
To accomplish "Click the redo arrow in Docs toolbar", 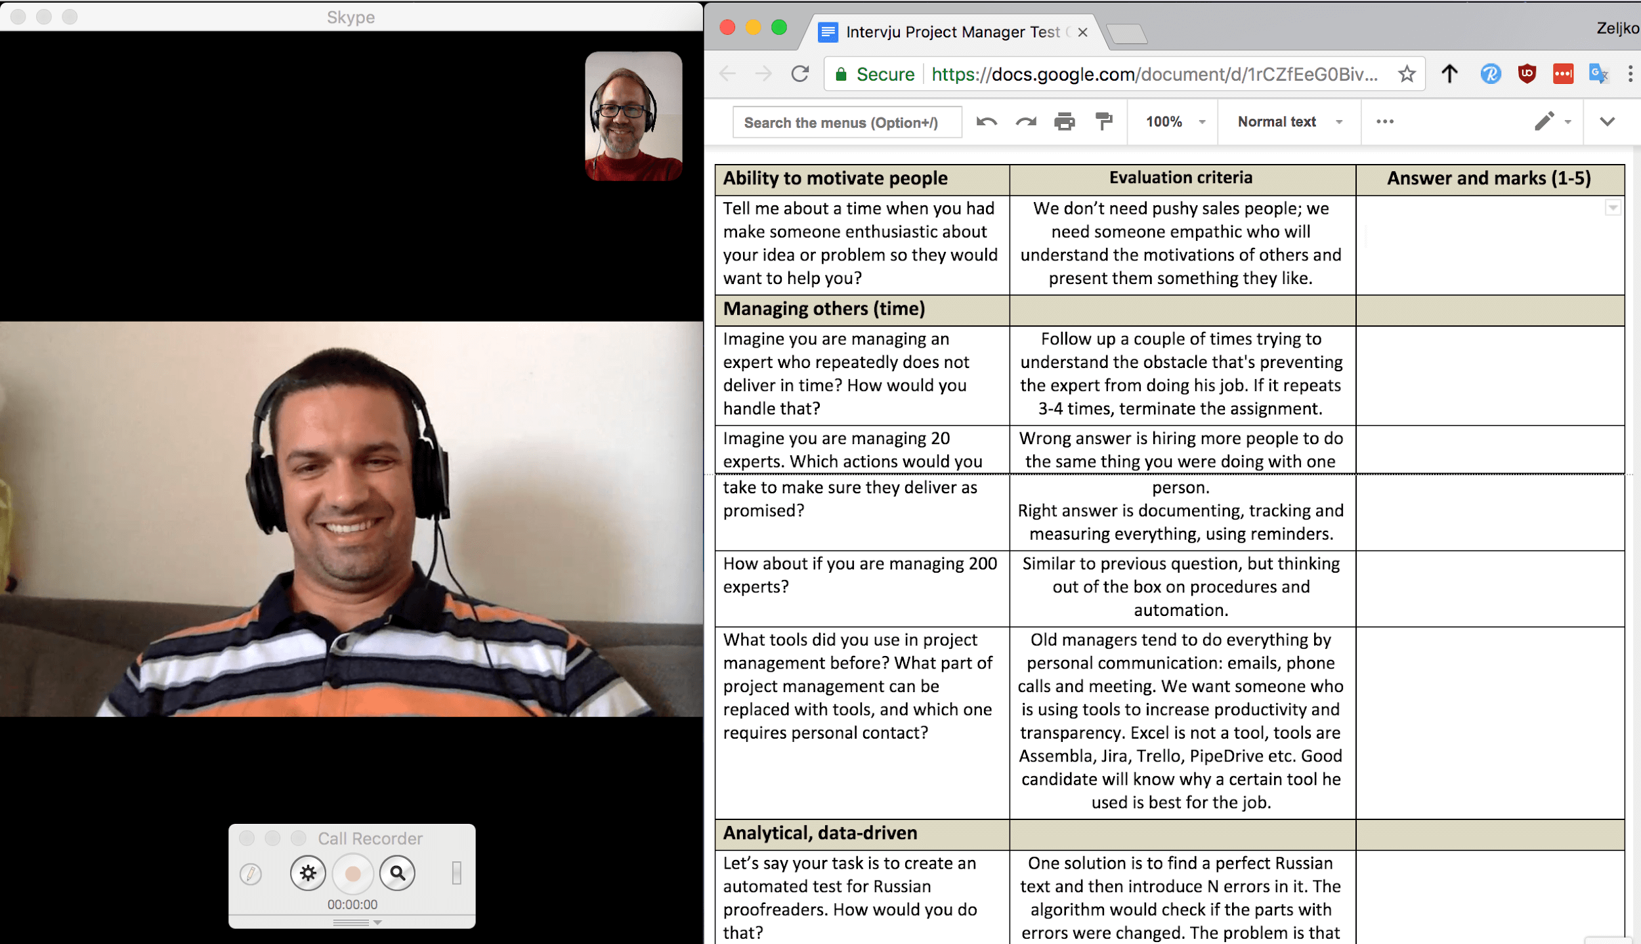I will click(x=1025, y=122).
